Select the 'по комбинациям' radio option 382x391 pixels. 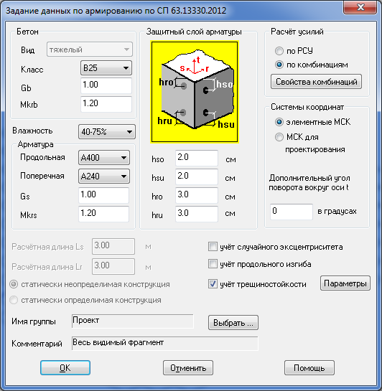click(279, 65)
